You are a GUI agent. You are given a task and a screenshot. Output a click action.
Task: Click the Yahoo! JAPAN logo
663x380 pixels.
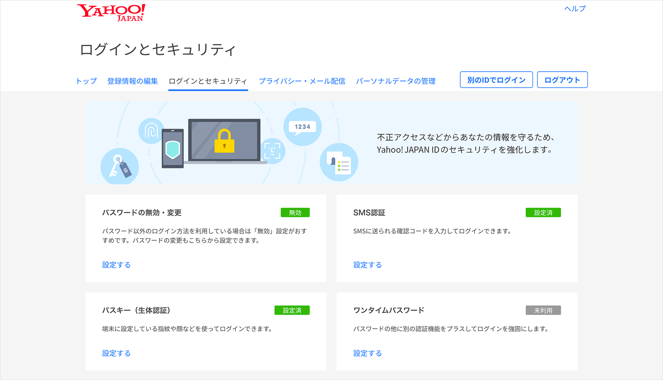pyautogui.click(x=111, y=13)
